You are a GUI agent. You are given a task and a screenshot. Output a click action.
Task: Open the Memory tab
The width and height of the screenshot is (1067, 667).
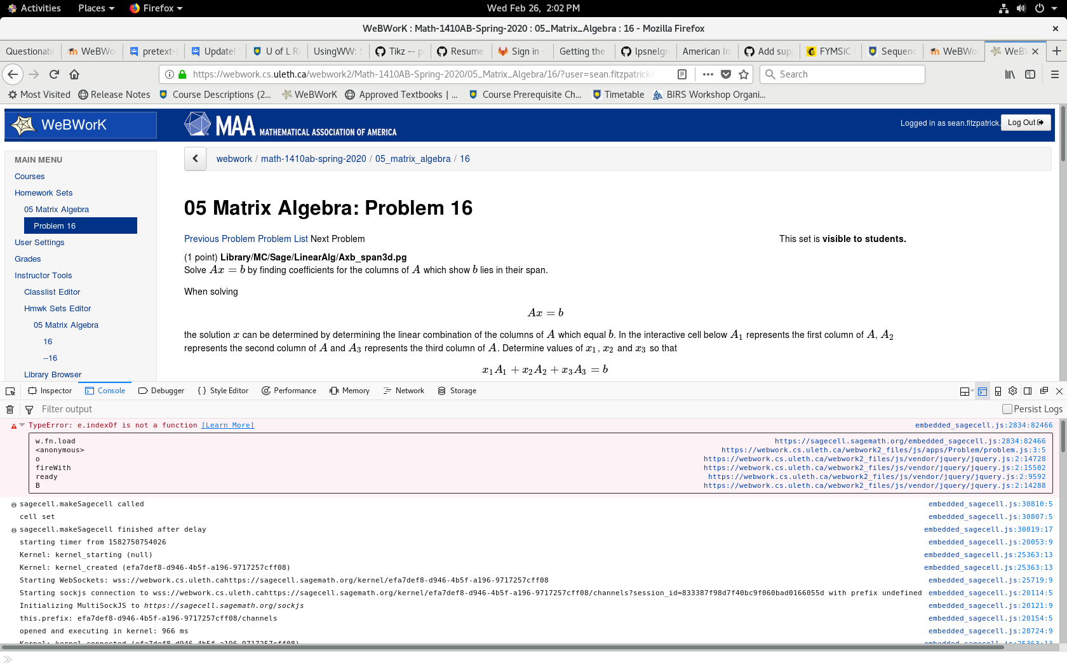[x=349, y=391]
